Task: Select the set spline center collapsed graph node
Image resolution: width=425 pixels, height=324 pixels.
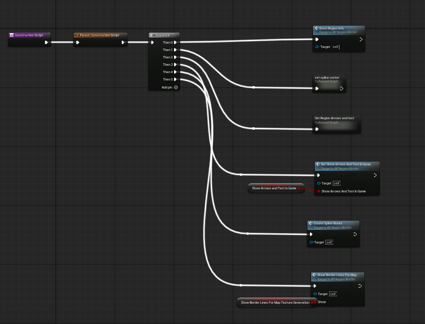Action: pos(327,78)
